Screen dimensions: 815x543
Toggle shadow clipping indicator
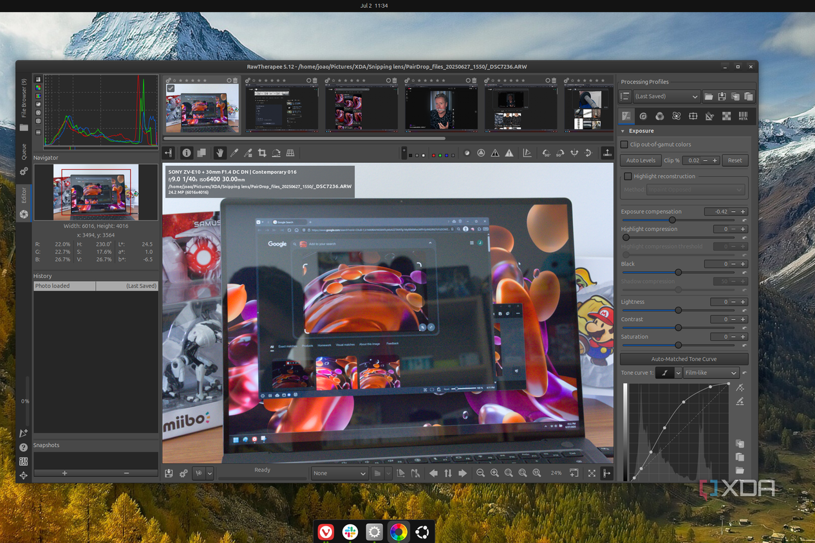pyautogui.click(x=495, y=153)
